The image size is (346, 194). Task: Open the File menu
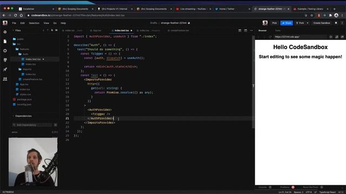(x=14, y=23)
